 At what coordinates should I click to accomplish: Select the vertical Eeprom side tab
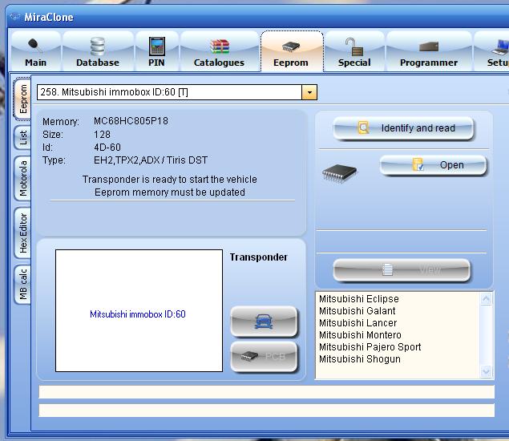click(22, 99)
